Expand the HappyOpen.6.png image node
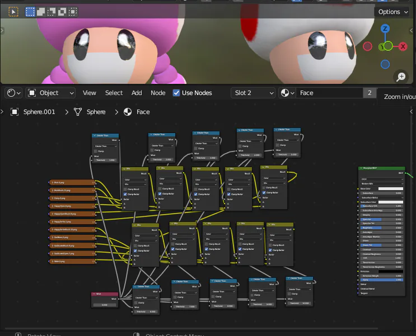Viewport: 416px width, 336px height. pyautogui.click(x=53, y=206)
